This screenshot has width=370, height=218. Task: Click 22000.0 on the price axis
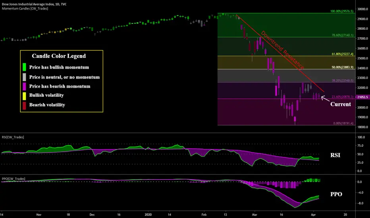(362, 88)
